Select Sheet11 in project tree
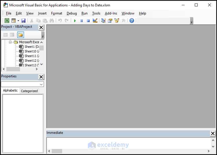The width and height of the screenshot is (217, 155). 32,56
